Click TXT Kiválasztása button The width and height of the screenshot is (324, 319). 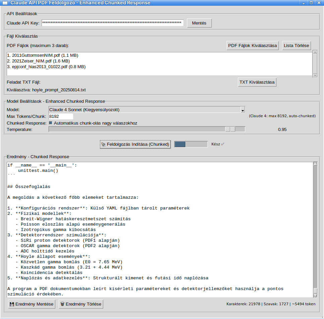257,82
